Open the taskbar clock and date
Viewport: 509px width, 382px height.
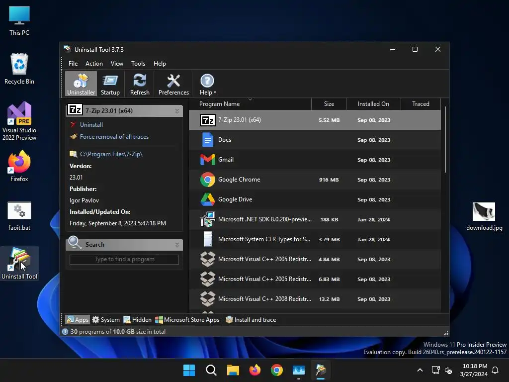(x=474, y=370)
